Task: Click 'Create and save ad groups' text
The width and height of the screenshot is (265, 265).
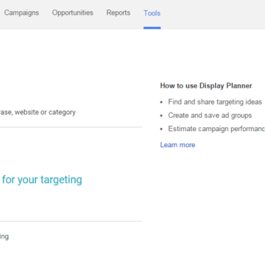Action: [210, 116]
